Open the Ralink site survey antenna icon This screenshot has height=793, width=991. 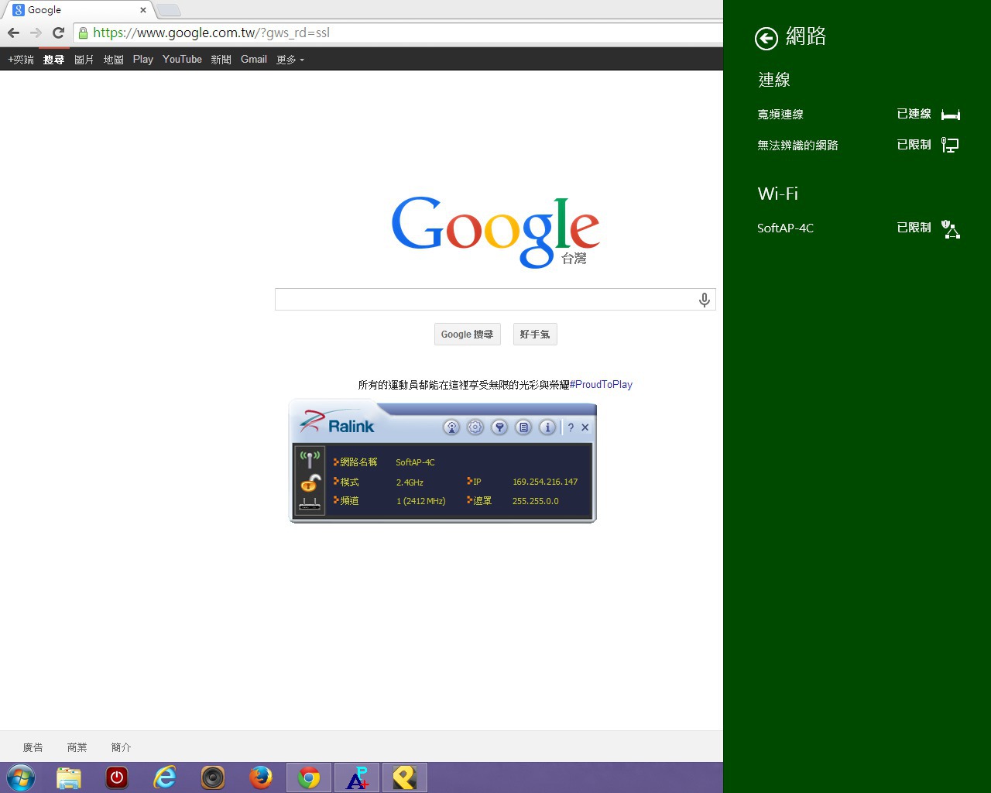point(451,427)
